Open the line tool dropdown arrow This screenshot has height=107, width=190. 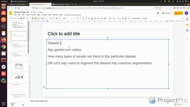click(x=47, y=18)
